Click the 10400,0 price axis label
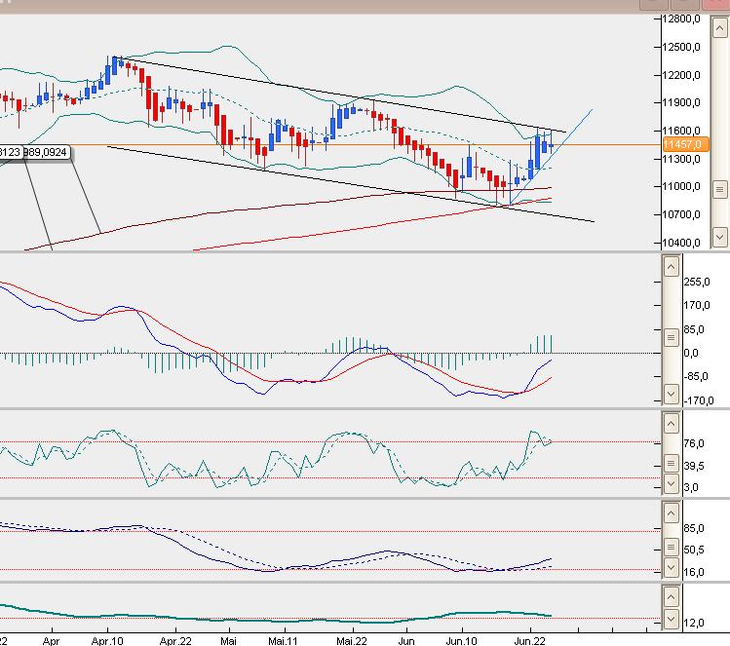 681,243
